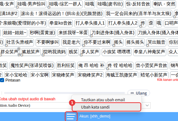Play the '哇哦-综艺一群人' sound
Screen dimensions: 178x121
(x=65, y=4)
